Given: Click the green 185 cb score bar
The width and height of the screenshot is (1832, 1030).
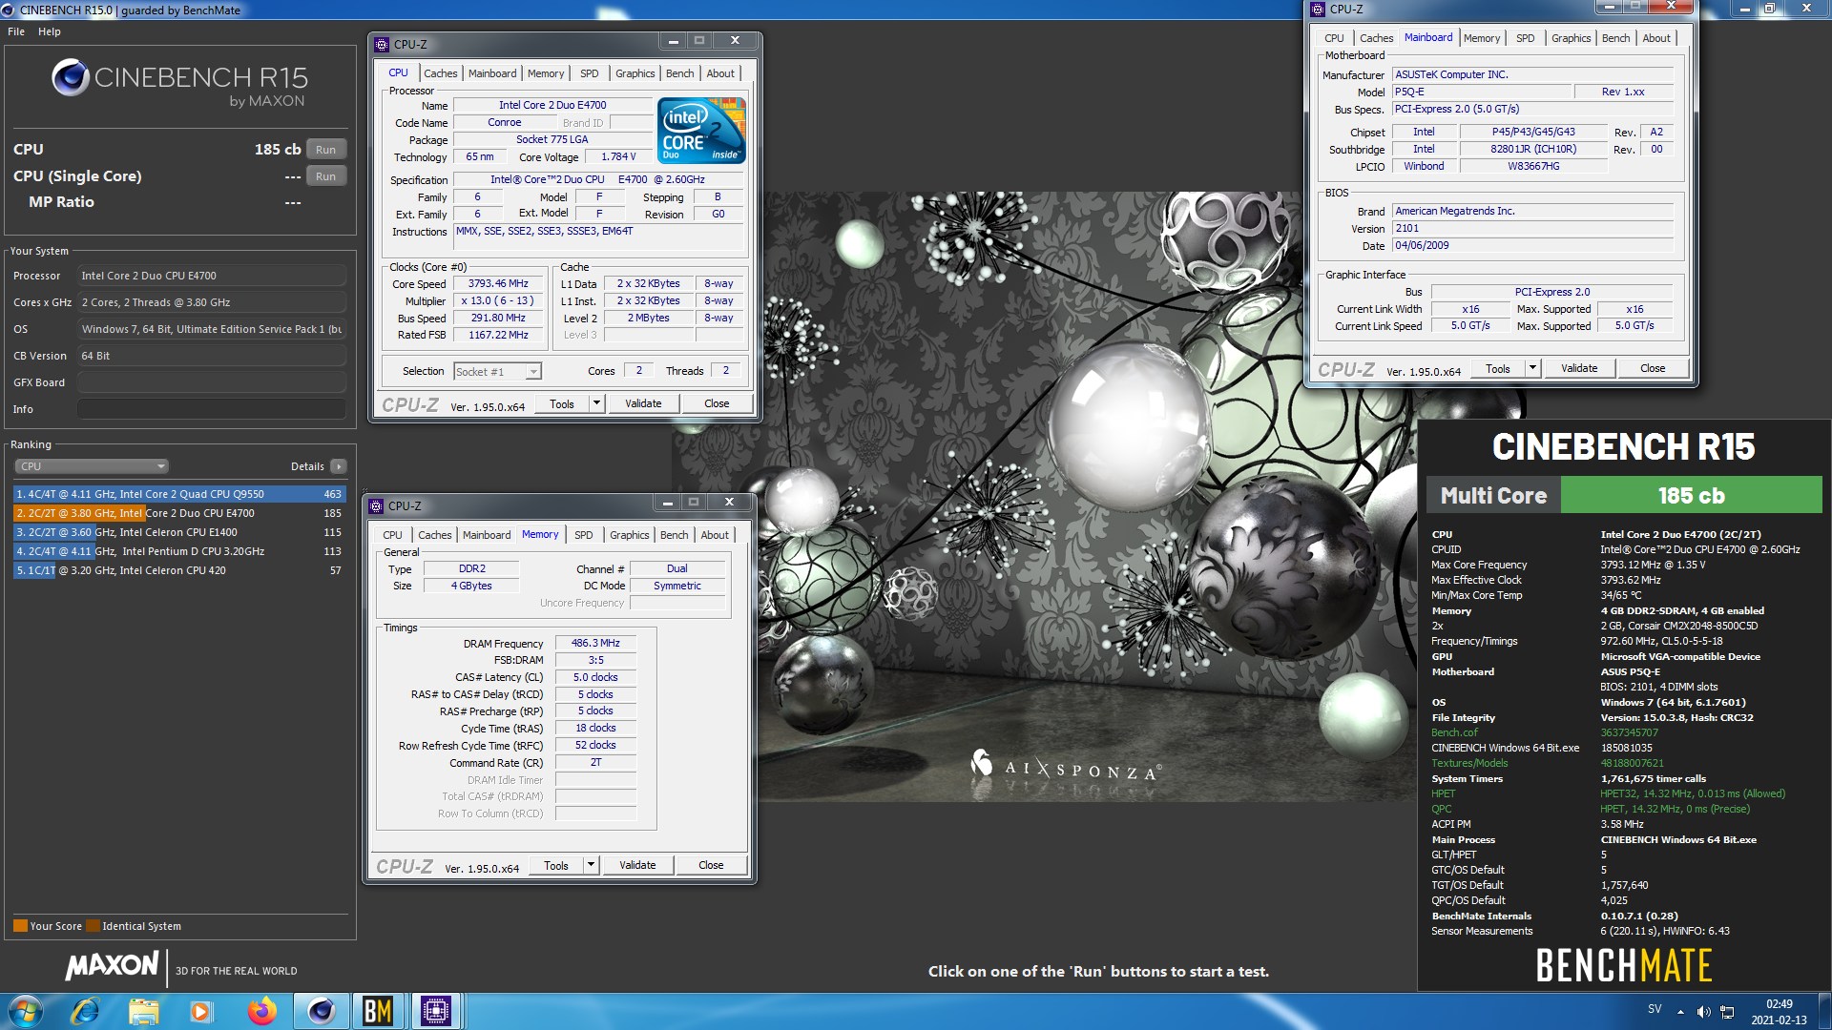Looking at the screenshot, I should 1691,496.
